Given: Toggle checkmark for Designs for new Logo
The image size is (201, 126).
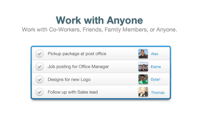Looking at the screenshot, I should click(39, 79).
